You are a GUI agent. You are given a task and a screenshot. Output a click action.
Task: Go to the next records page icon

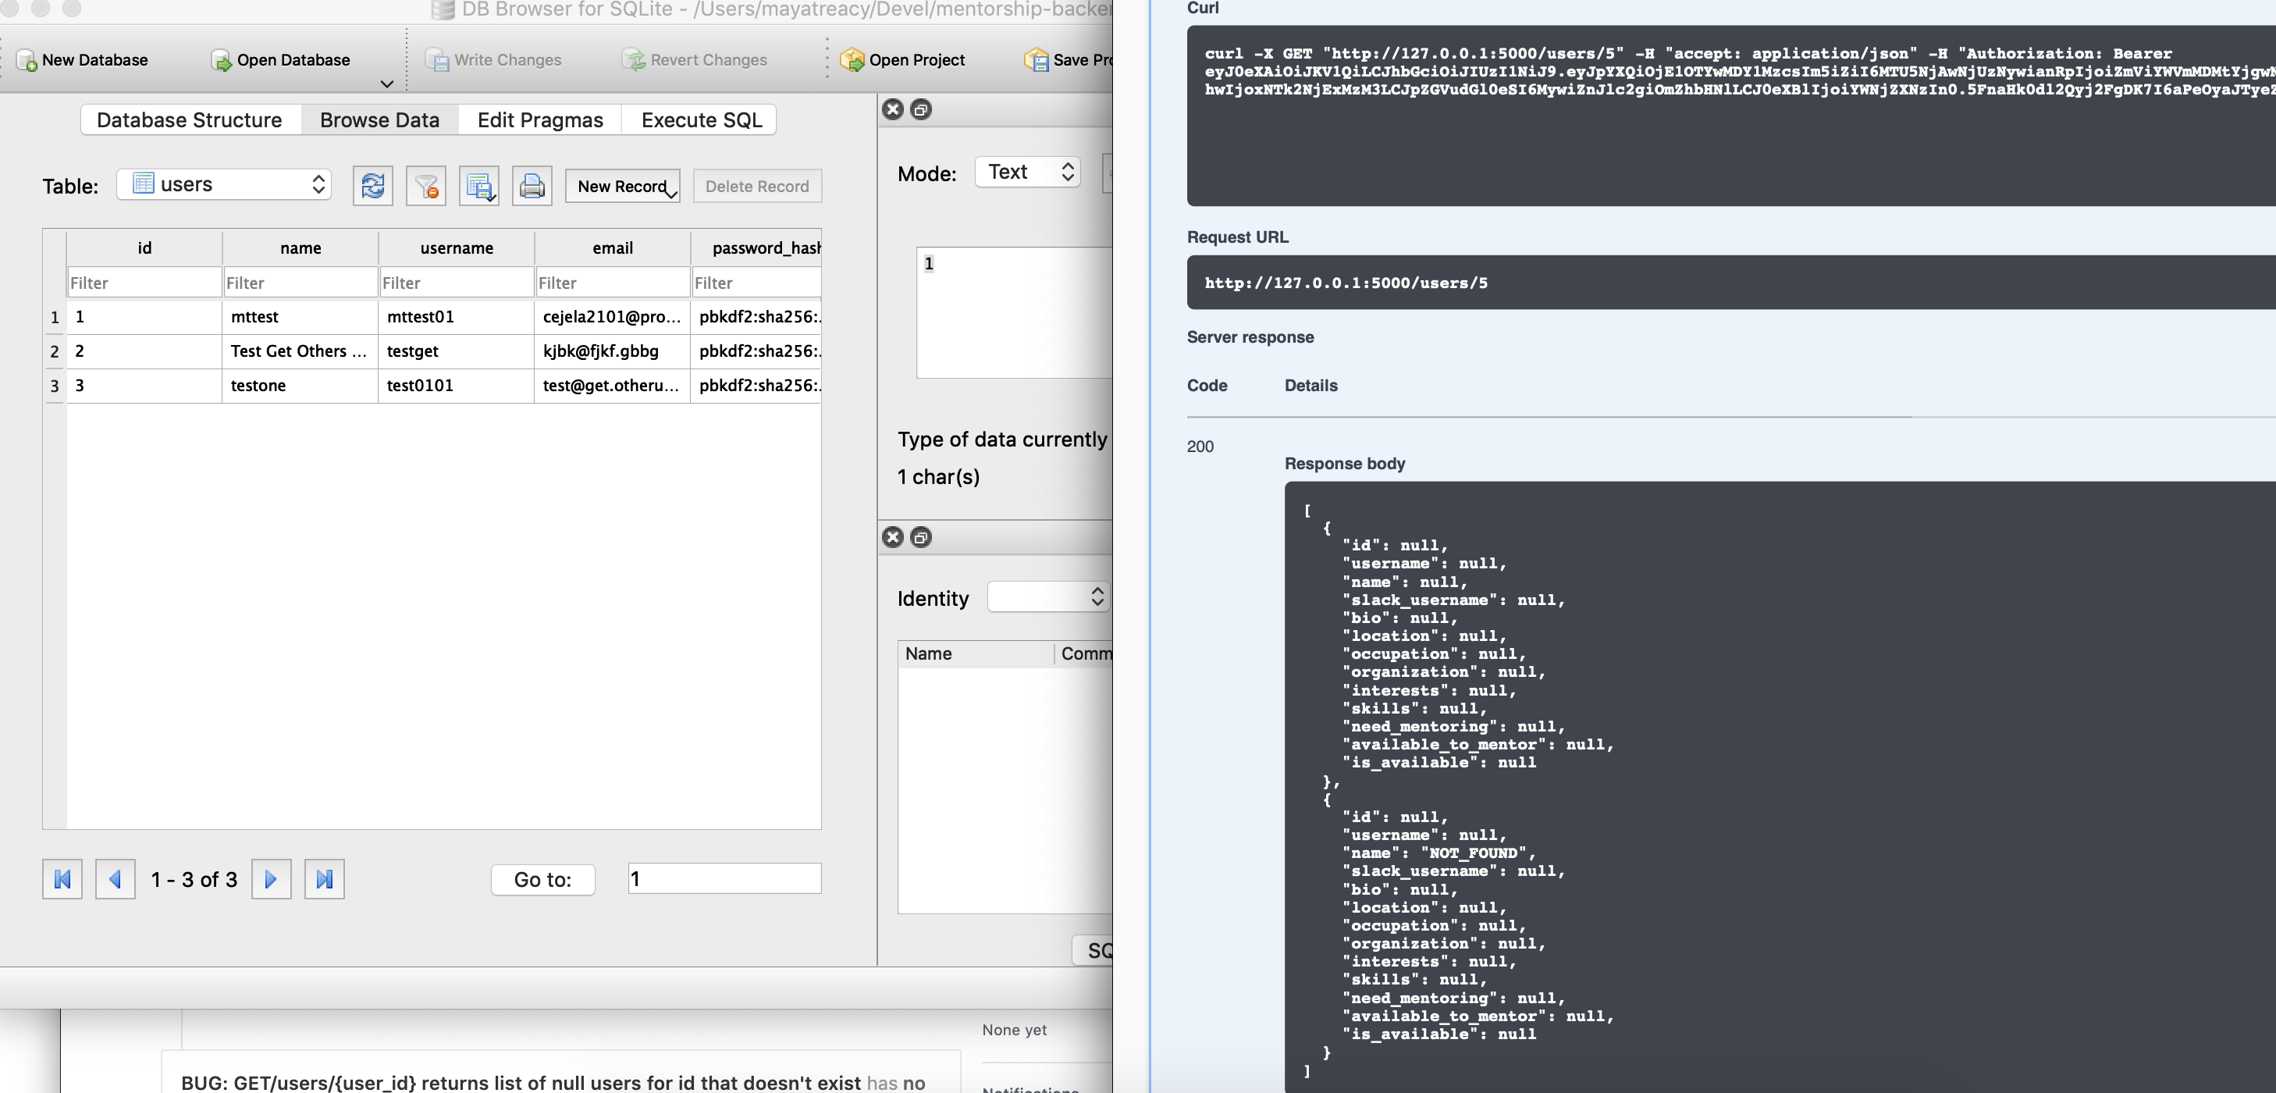click(272, 879)
